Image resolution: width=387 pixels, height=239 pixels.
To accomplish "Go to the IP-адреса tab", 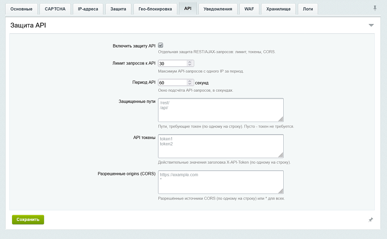I will pyautogui.click(x=88, y=9).
